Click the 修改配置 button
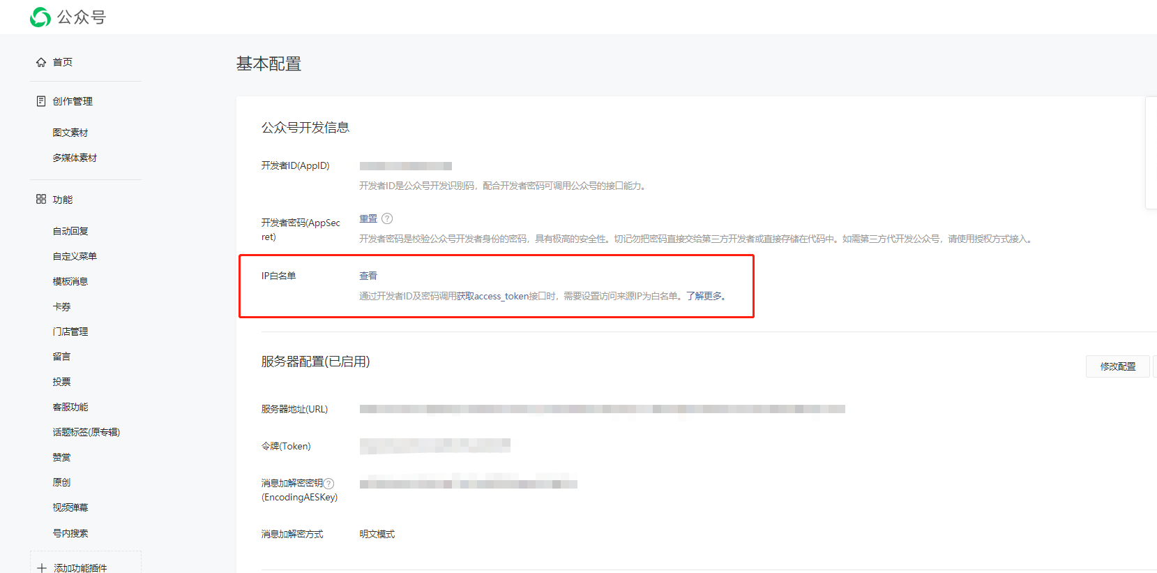 click(x=1117, y=366)
